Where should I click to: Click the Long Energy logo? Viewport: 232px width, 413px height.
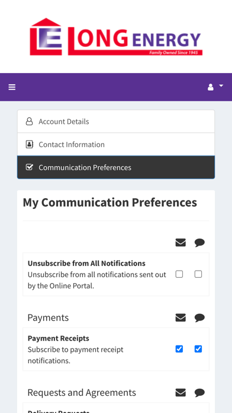click(x=116, y=37)
